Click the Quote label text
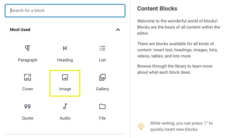228x138 pixels. point(27,118)
